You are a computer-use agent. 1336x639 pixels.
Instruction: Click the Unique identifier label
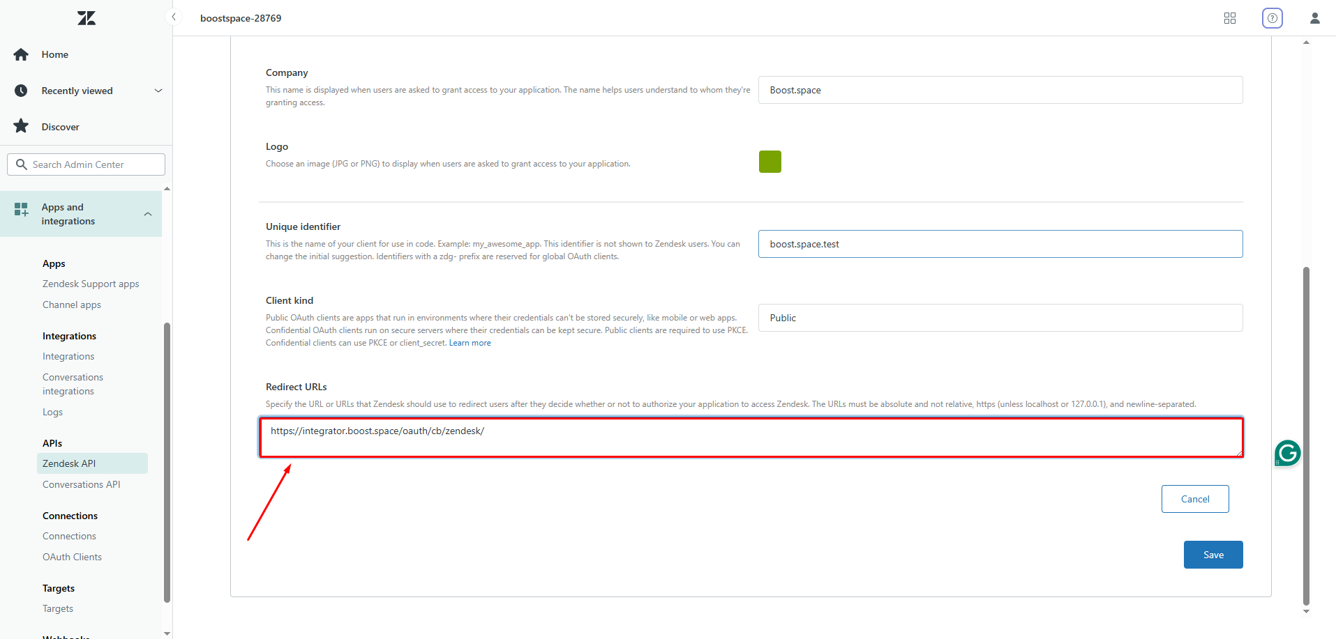[x=303, y=226]
